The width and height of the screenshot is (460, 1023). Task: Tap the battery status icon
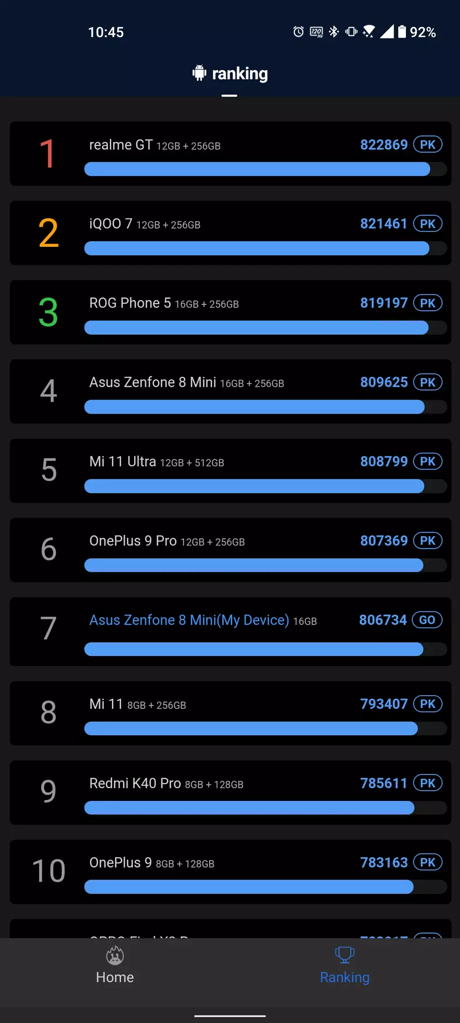402,32
